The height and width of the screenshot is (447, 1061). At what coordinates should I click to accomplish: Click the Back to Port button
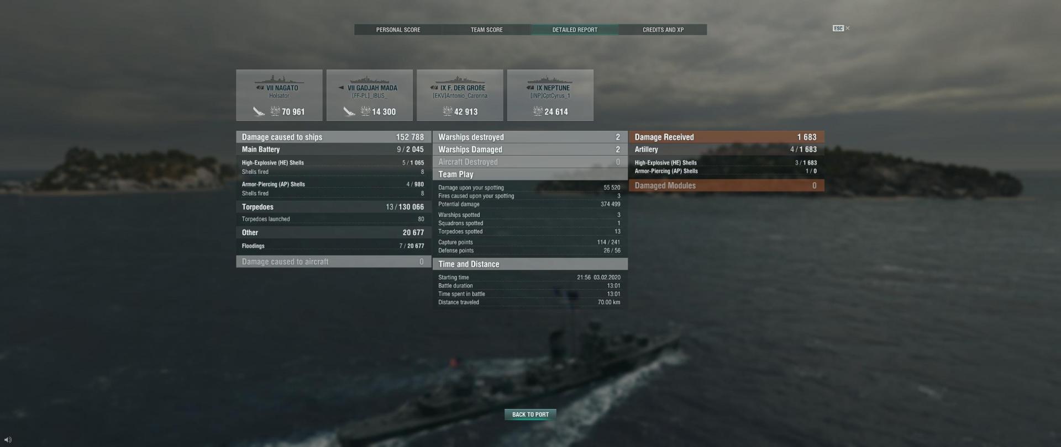pos(530,414)
